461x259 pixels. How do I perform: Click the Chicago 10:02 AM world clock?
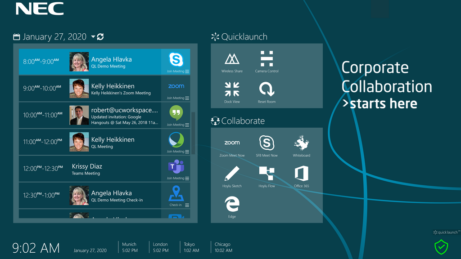(x=223, y=247)
